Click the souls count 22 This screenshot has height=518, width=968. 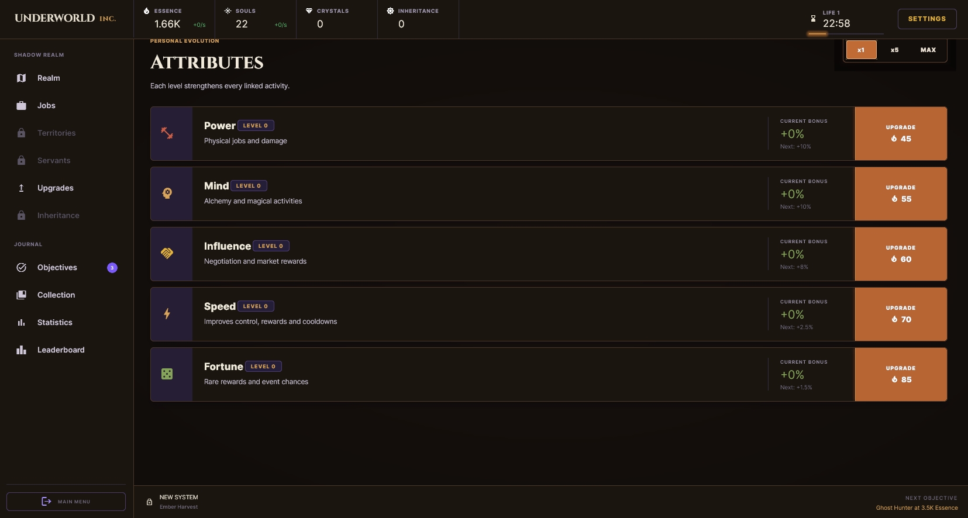click(242, 24)
